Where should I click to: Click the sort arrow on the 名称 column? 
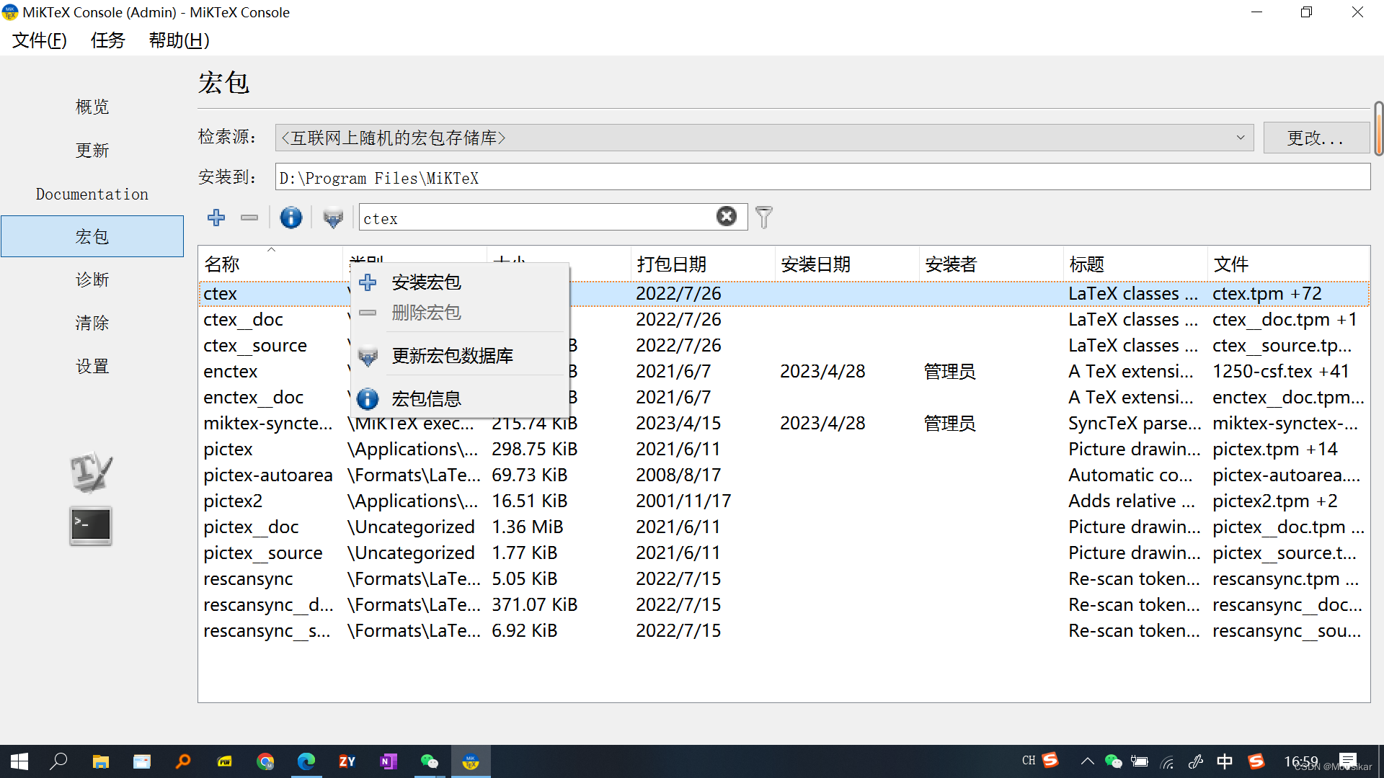[x=272, y=249]
